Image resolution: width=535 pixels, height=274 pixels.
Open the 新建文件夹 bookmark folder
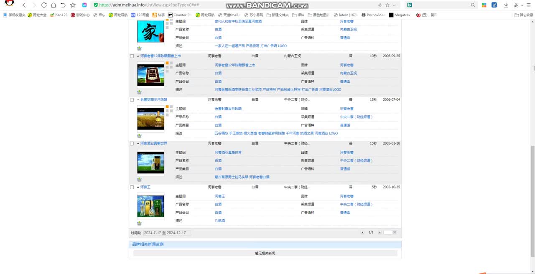point(277,15)
